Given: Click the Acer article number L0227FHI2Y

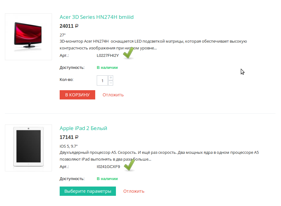Looking at the screenshot, I should pyautogui.click(x=108, y=56).
